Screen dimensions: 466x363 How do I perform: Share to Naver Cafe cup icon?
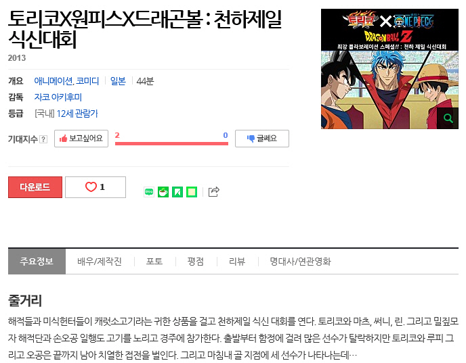pyautogui.click(x=163, y=192)
